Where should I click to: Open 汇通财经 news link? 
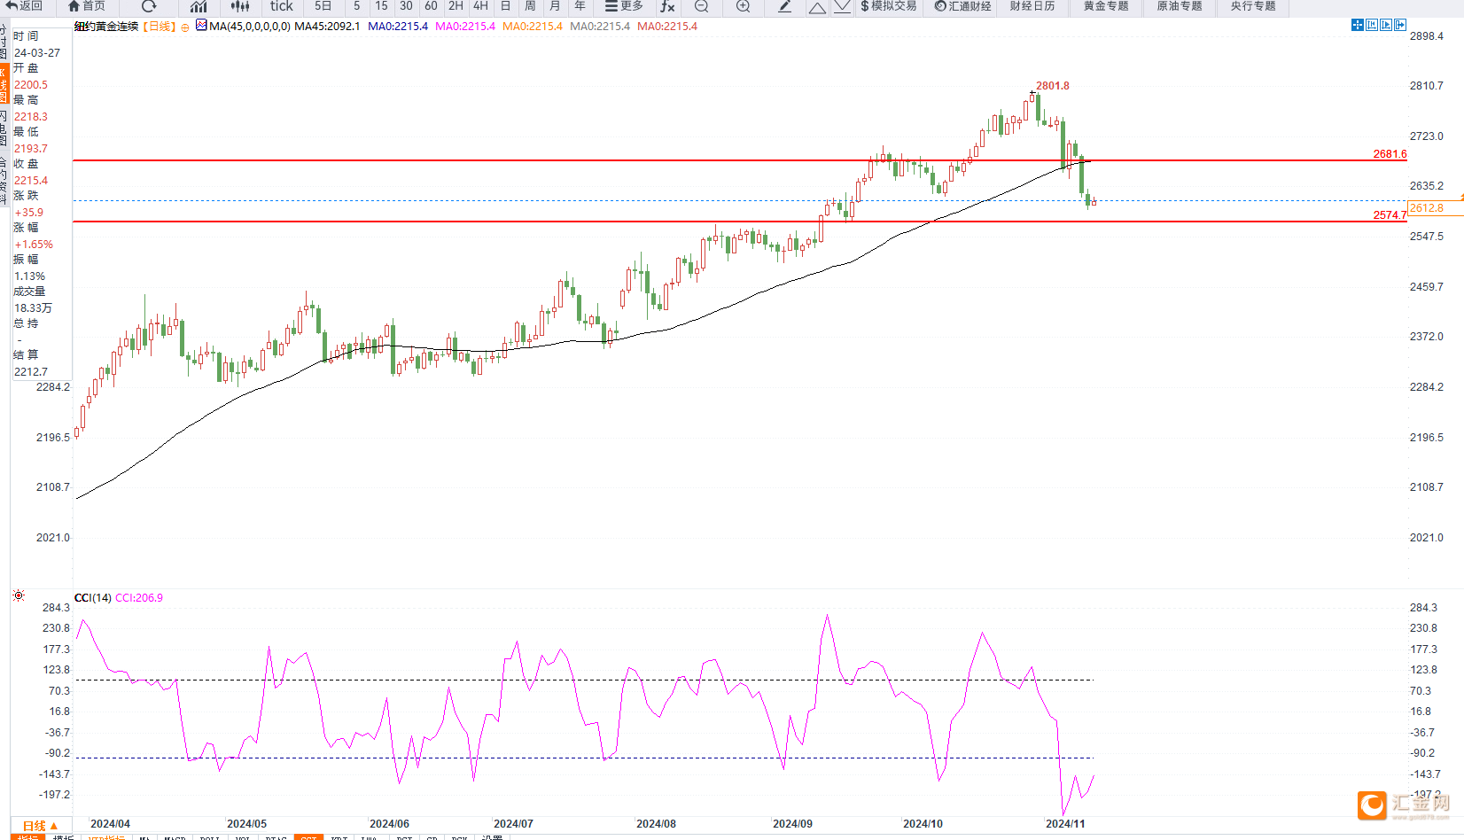point(963,6)
